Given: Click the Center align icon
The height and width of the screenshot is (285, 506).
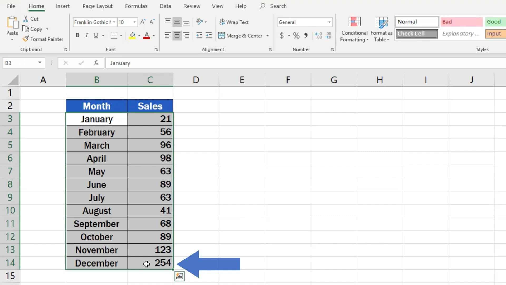Looking at the screenshot, I should pyautogui.click(x=177, y=36).
